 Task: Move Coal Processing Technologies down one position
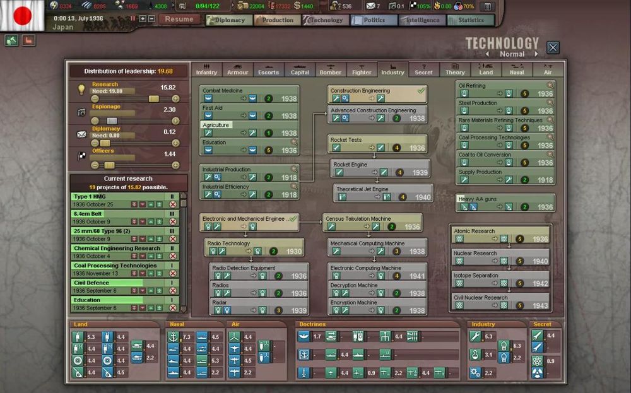(143, 273)
